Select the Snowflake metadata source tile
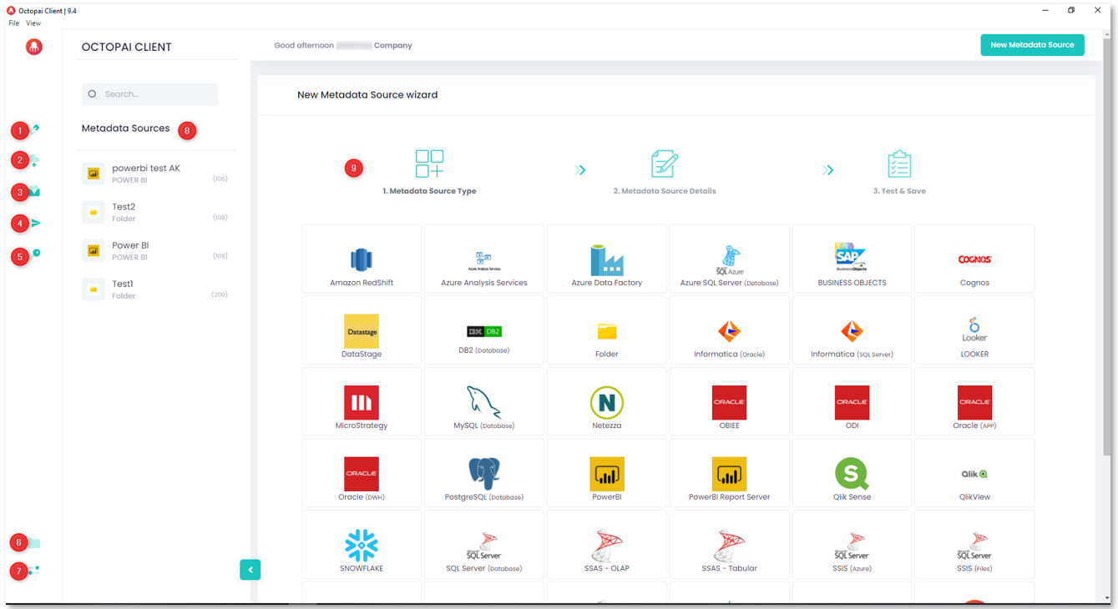The image size is (1118, 609). [361, 546]
